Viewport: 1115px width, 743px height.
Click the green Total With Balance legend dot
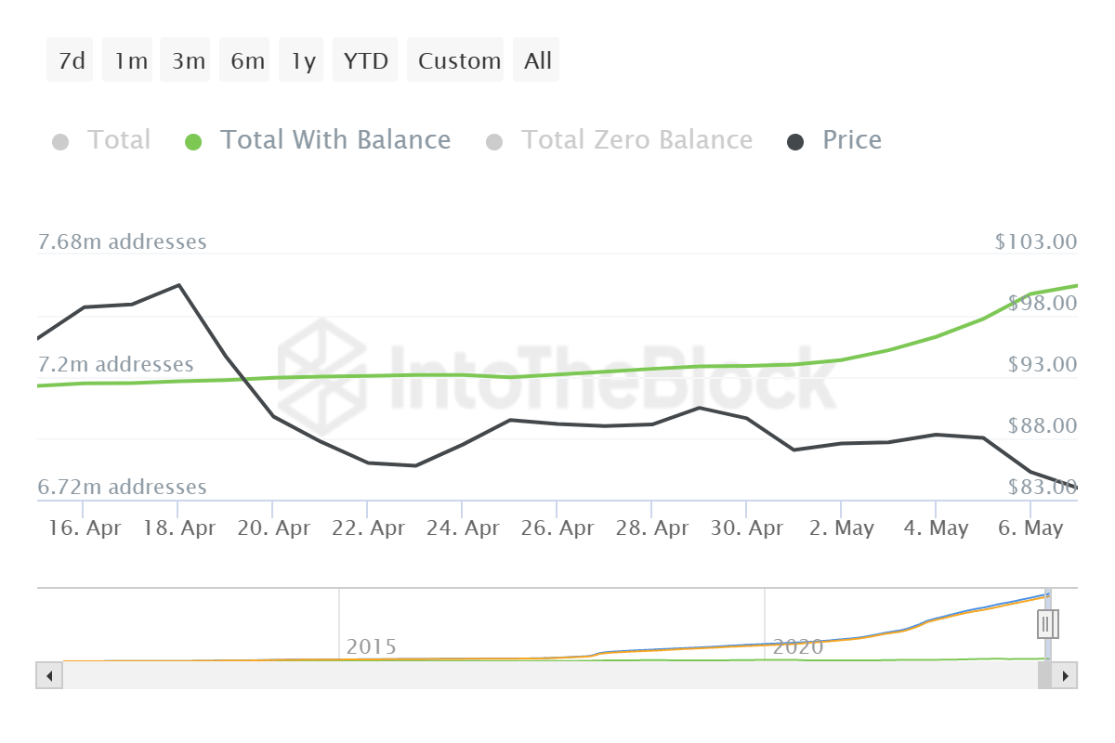pyautogui.click(x=192, y=139)
